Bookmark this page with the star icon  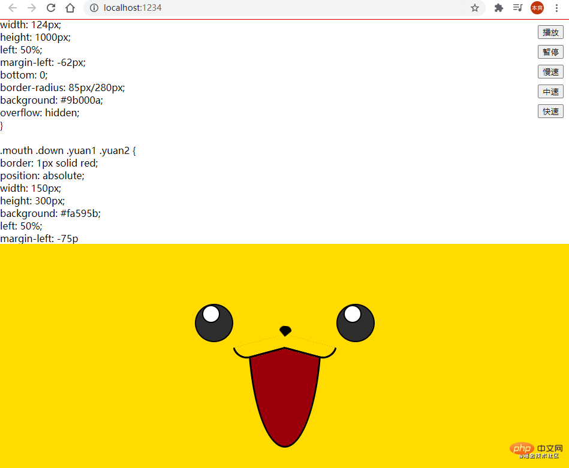tap(474, 8)
